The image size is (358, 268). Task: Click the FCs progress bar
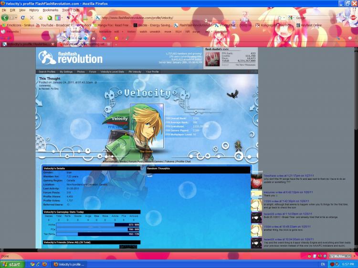tap(98, 229)
